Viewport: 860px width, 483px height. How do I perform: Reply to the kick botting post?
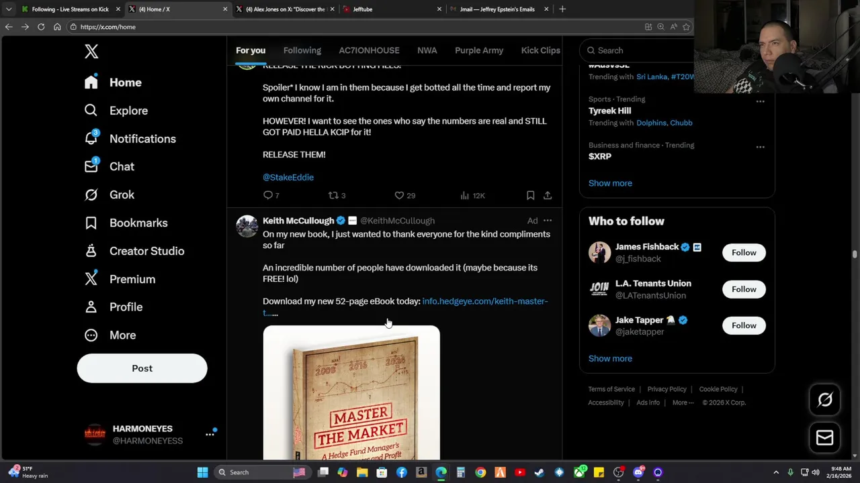click(x=271, y=195)
